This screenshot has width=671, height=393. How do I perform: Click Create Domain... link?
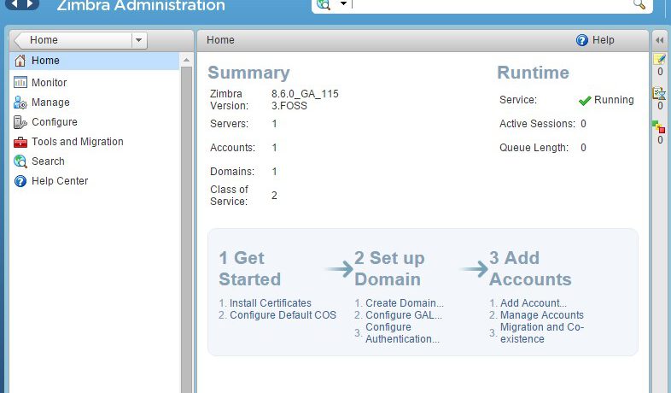(405, 303)
